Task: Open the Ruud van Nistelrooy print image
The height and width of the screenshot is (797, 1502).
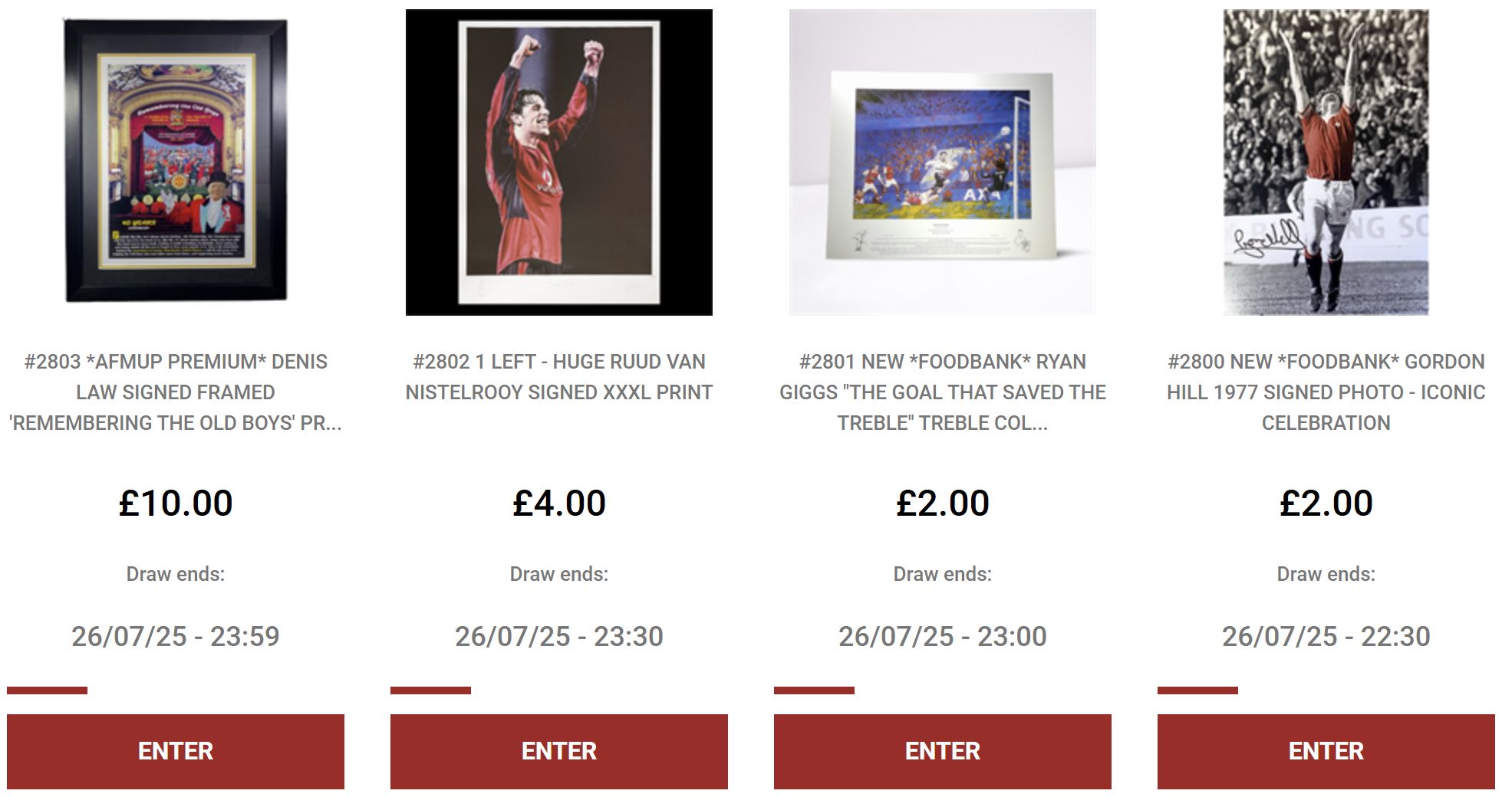Action: point(559,162)
